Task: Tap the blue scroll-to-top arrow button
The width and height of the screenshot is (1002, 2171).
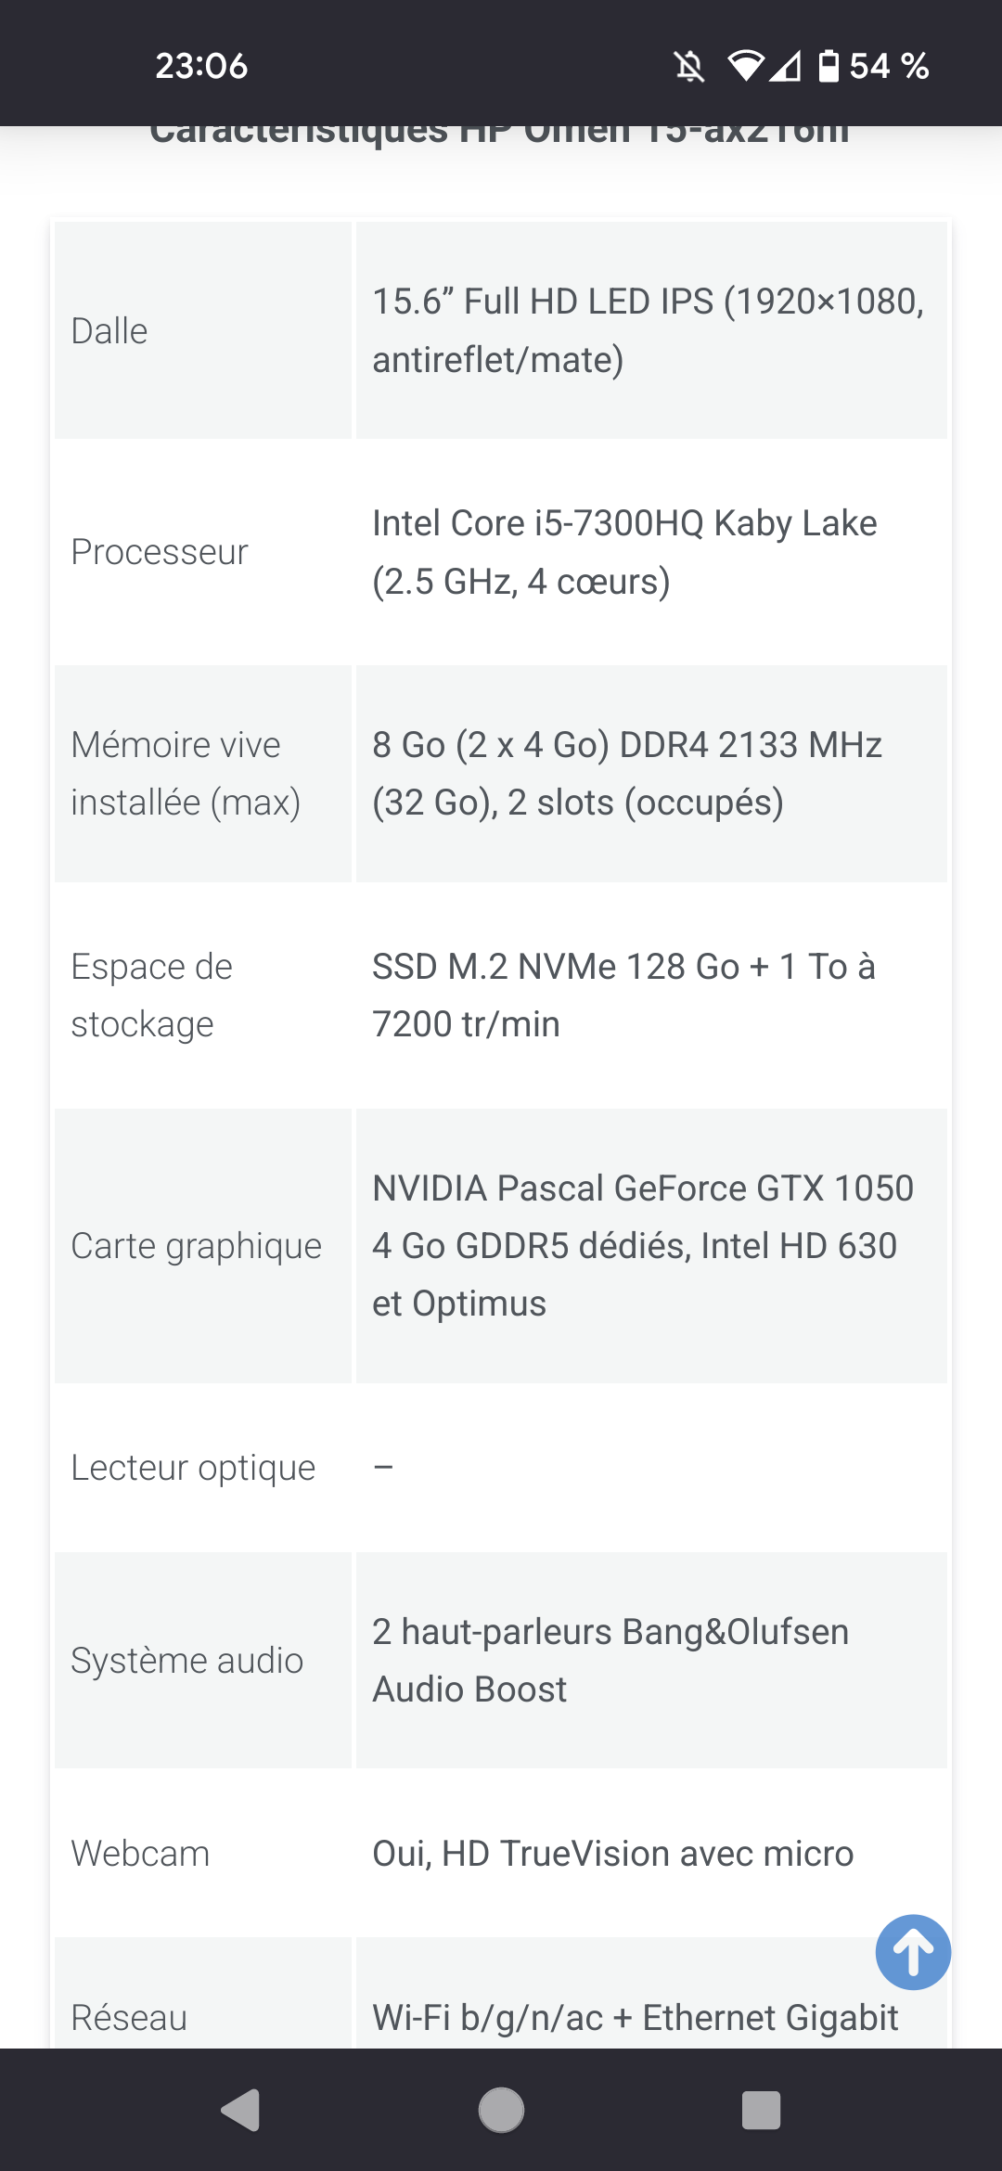Action: [913, 1952]
